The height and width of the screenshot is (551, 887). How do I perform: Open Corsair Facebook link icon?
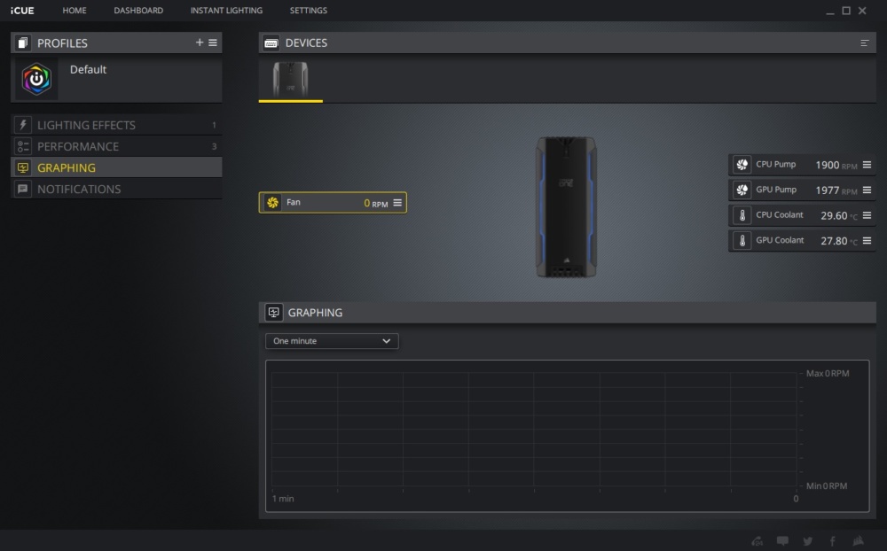tap(833, 541)
